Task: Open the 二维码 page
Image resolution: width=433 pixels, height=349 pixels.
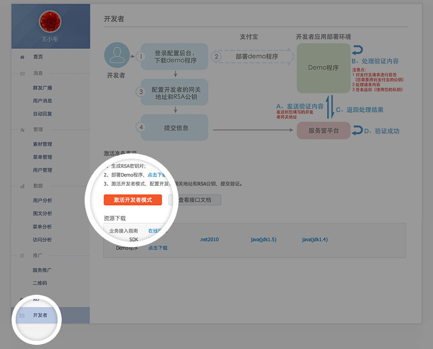Action: point(40,283)
